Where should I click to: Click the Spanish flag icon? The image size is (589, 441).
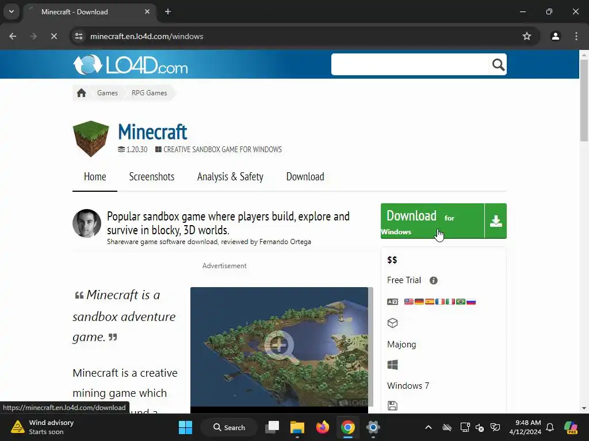coord(429,302)
